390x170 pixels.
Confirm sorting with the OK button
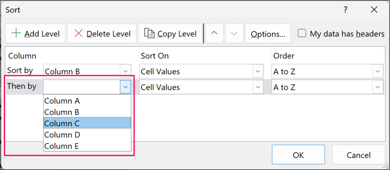(298, 154)
